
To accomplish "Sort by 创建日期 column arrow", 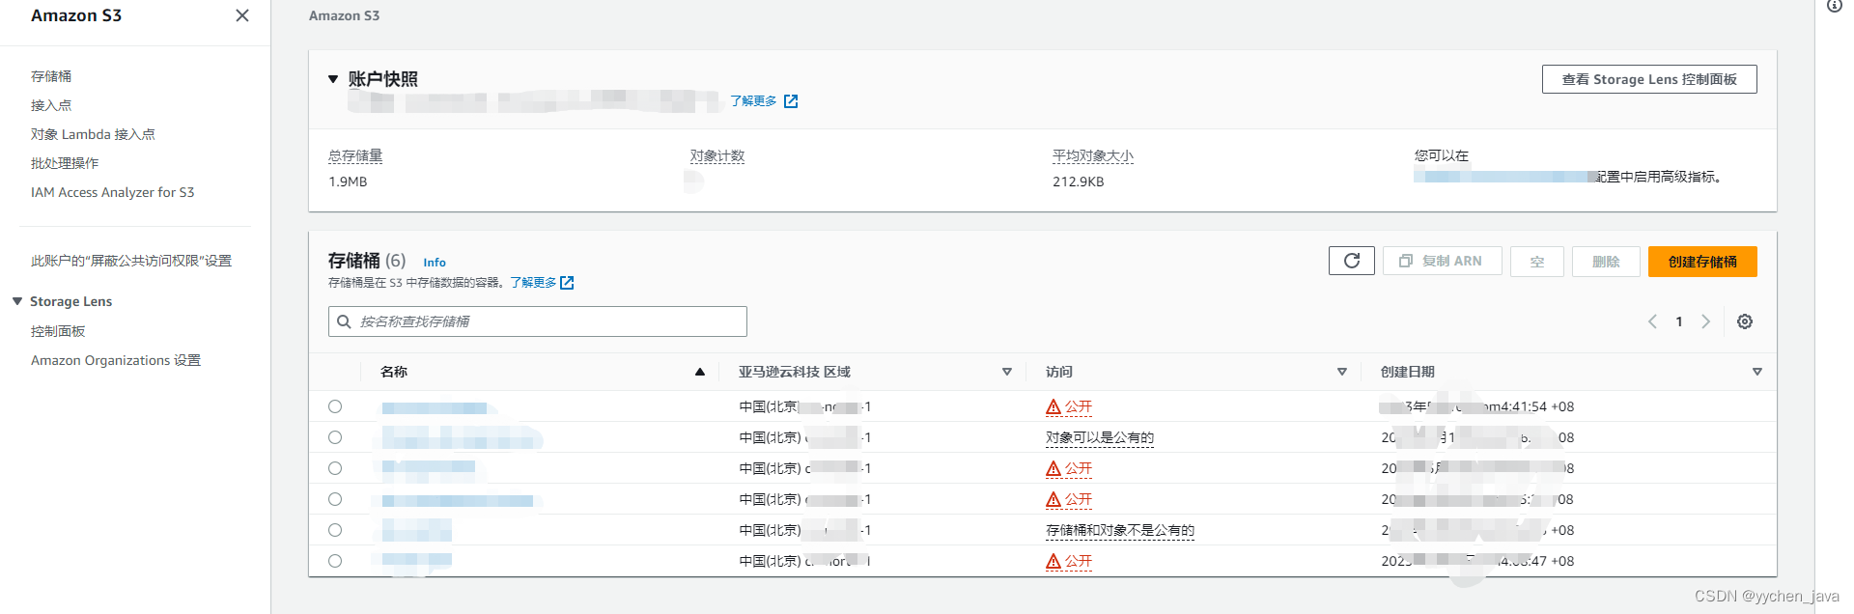I will point(1757,372).
